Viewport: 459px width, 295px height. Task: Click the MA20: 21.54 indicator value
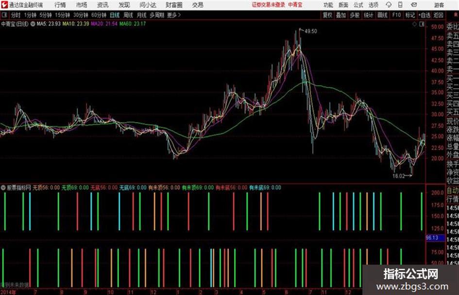(104, 24)
